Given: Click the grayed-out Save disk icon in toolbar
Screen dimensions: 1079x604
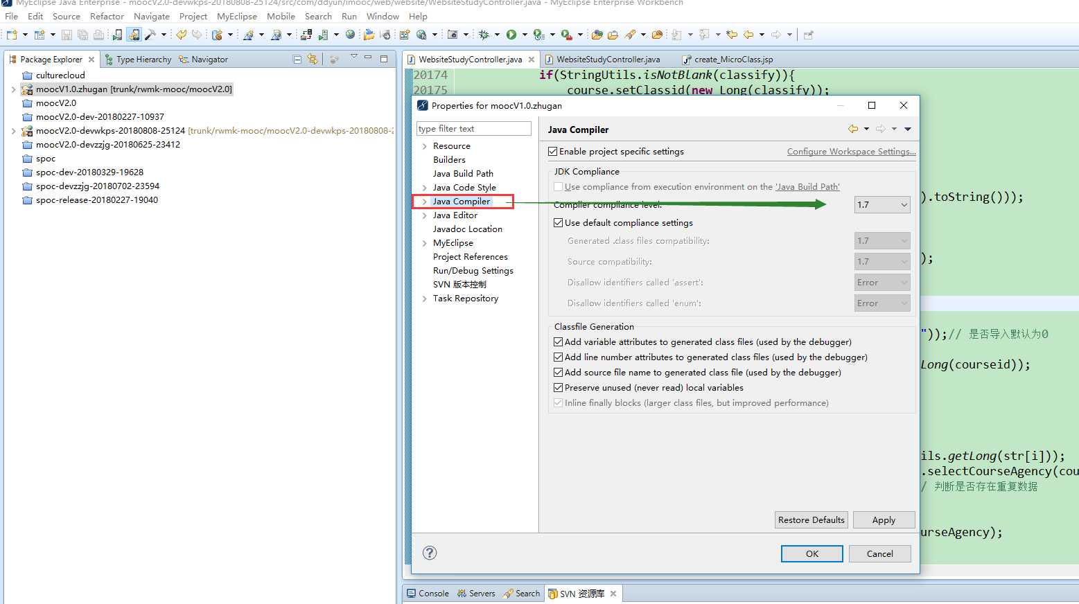Looking at the screenshot, I should point(67,35).
